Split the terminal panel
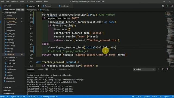The image size is (174, 98). tap(163, 69)
